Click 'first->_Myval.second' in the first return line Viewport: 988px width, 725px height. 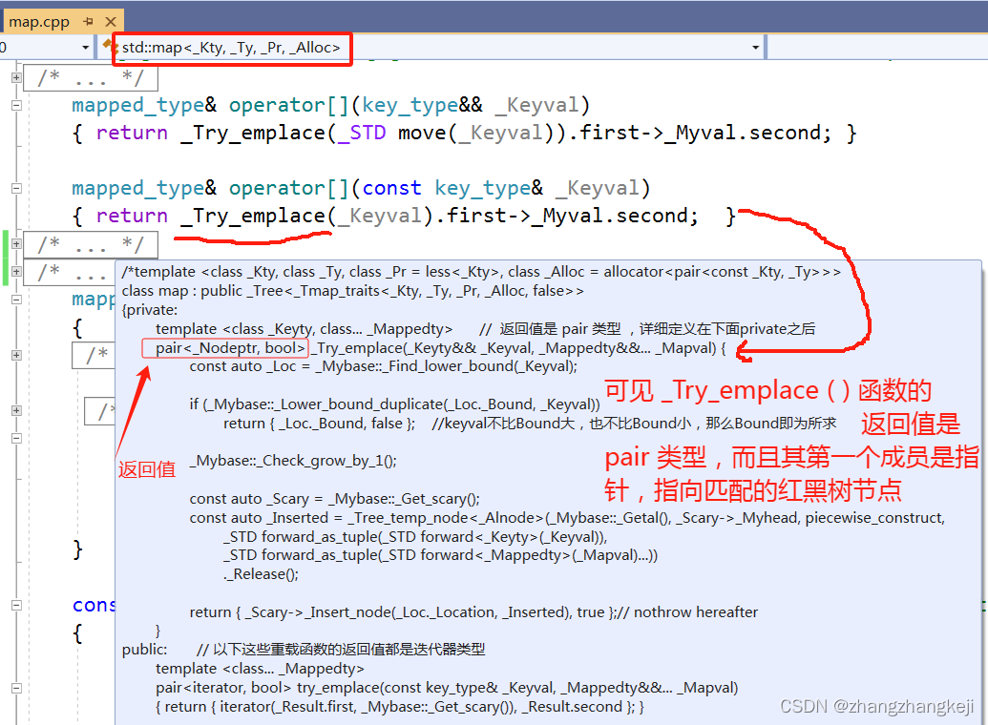click(x=701, y=133)
